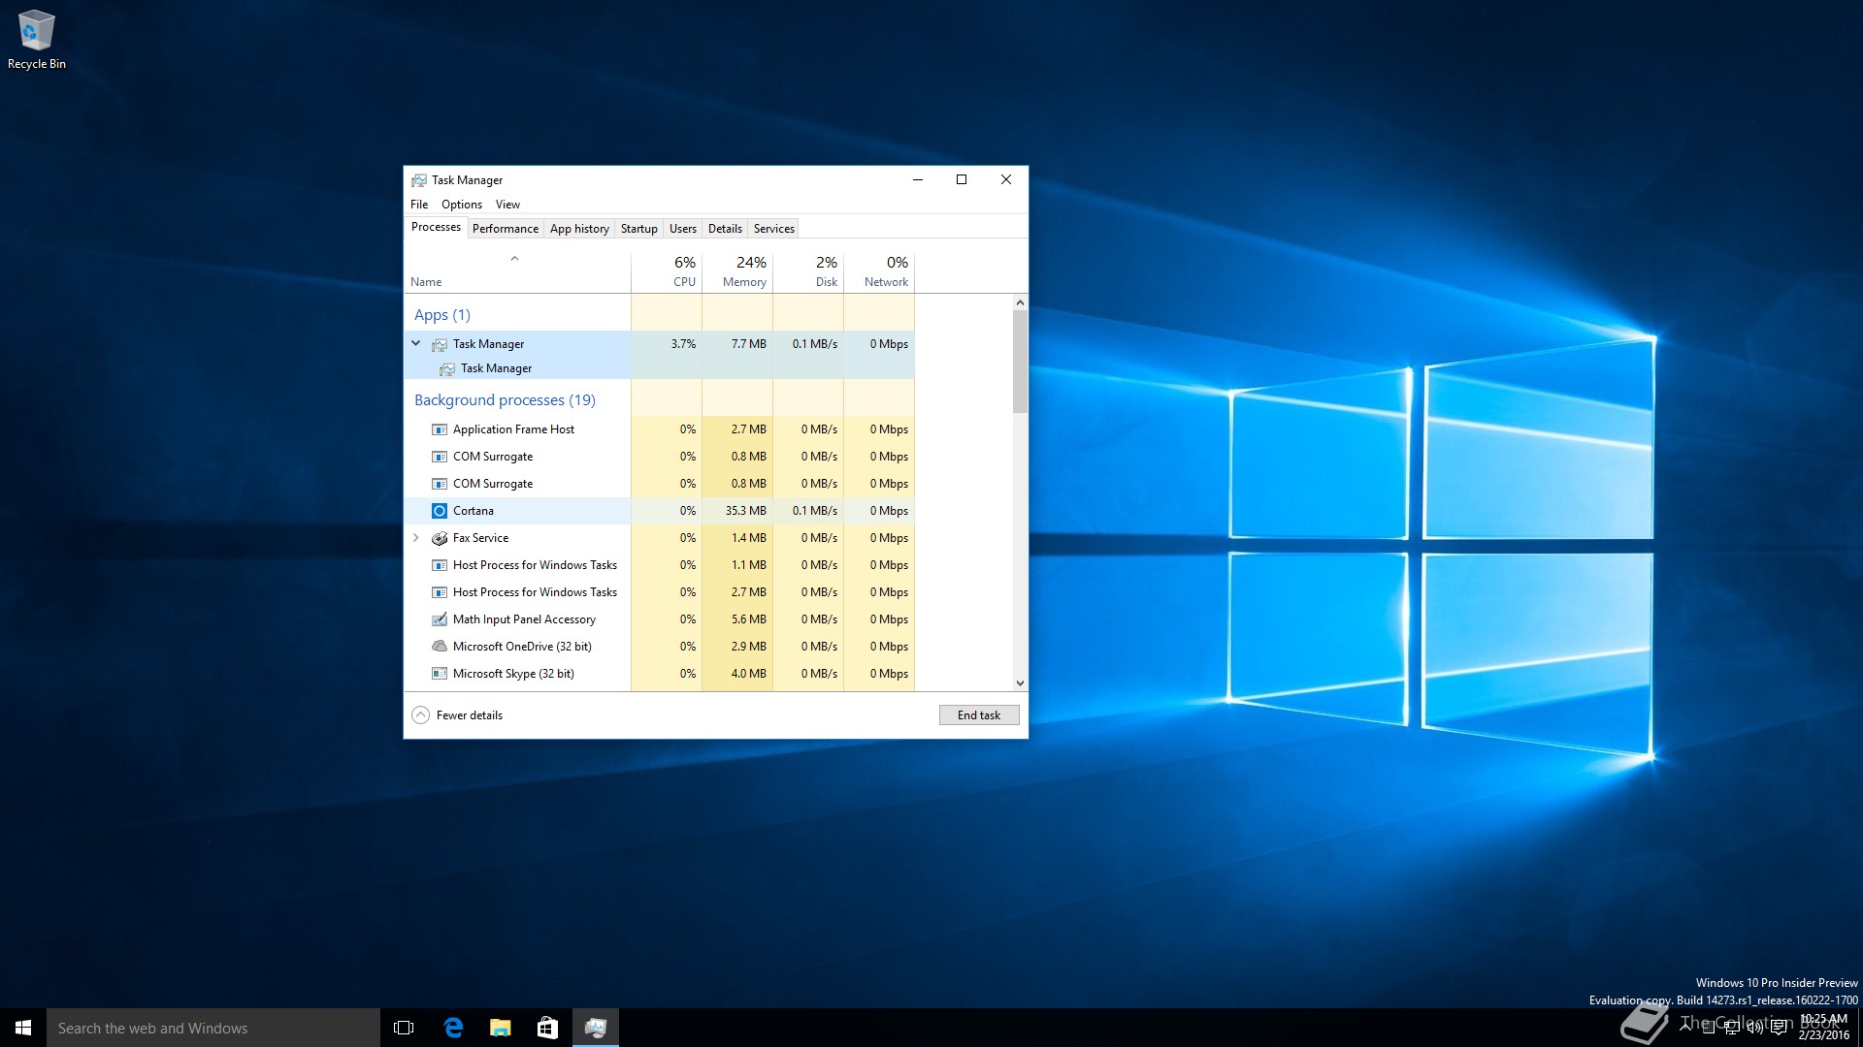Switch to the Users tab
Screen dimensions: 1863x1047
click(x=683, y=229)
